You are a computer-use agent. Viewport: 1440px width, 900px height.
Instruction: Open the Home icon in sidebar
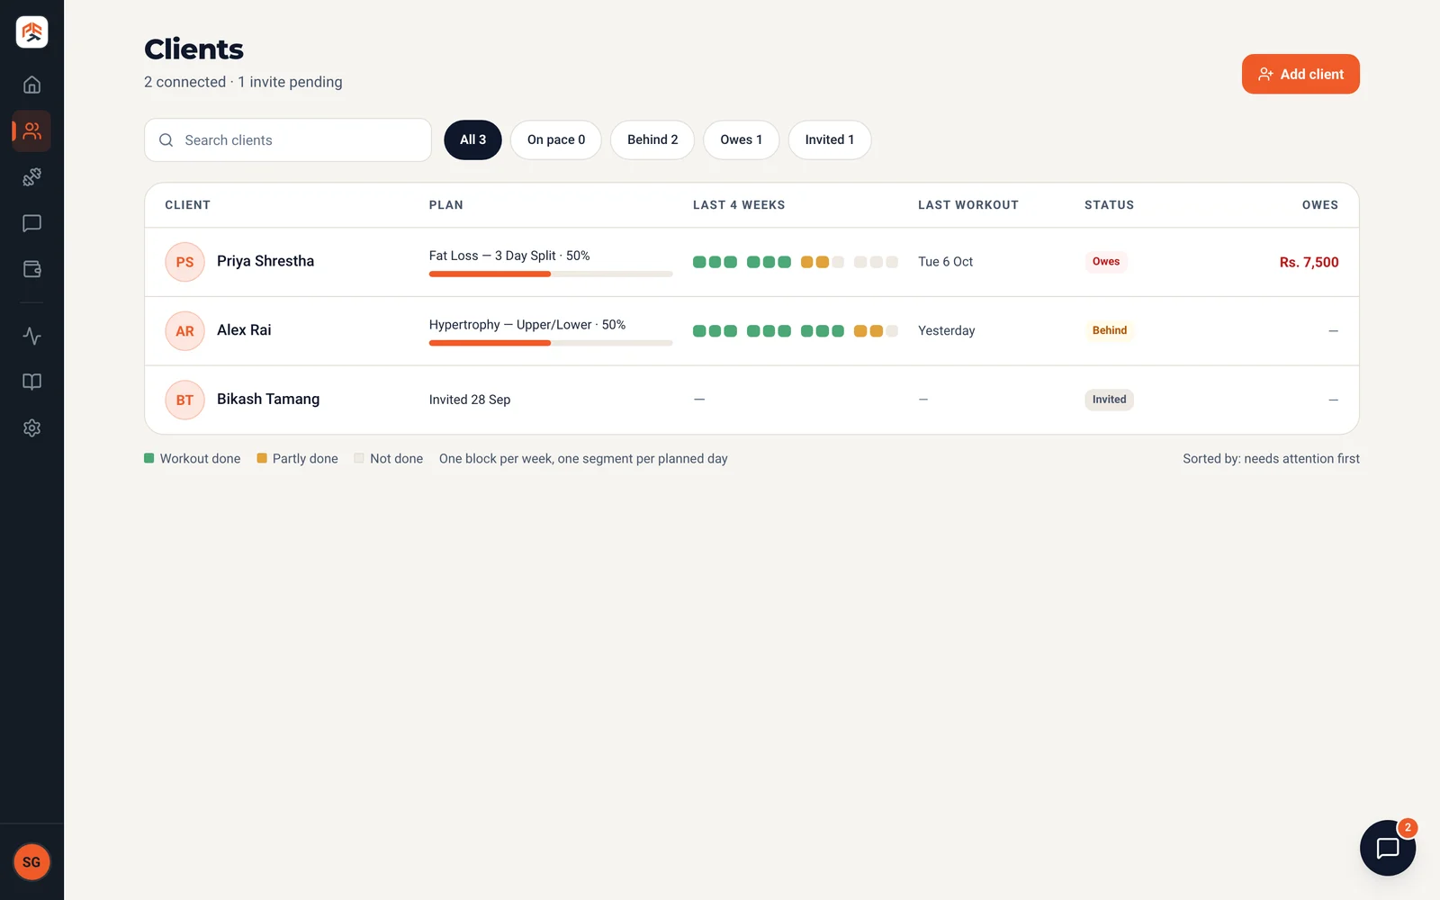(31, 85)
